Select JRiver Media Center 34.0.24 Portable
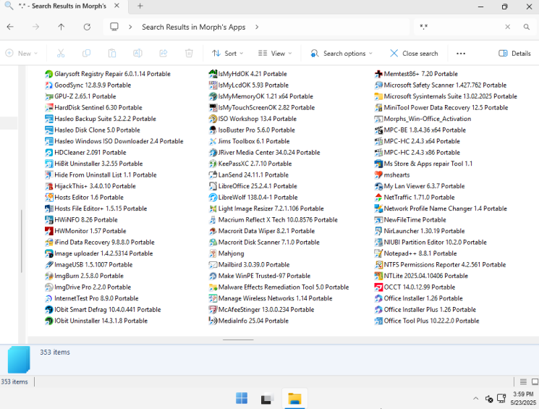 (x=264, y=153)
